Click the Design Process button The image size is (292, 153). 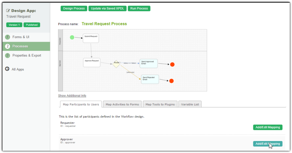pyautogui.click(x=74, y=9)
